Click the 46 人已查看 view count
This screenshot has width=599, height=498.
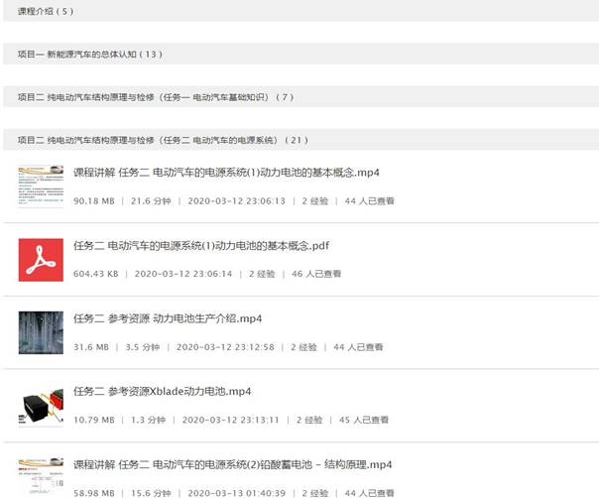click(x=316, y=274)
